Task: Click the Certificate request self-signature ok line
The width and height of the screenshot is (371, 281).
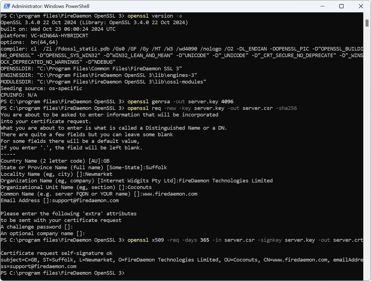Action: 56,253
